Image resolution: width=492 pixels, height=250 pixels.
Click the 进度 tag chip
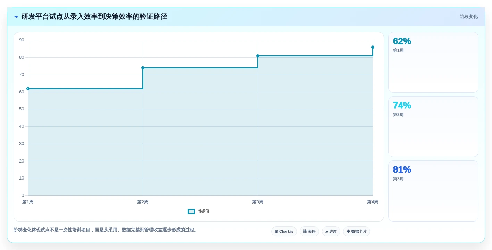pyautogui.click(x=331, y=232)
